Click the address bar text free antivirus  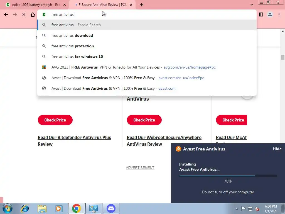click(x=63, y=14)
